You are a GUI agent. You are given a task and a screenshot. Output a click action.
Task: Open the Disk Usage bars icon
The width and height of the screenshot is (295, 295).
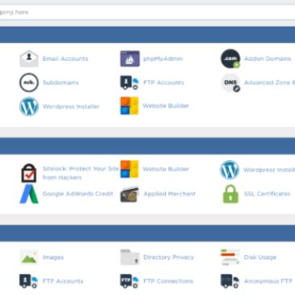coord(230,257)
